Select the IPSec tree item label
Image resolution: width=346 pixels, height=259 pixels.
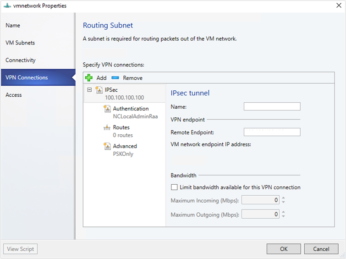(111, 90)
